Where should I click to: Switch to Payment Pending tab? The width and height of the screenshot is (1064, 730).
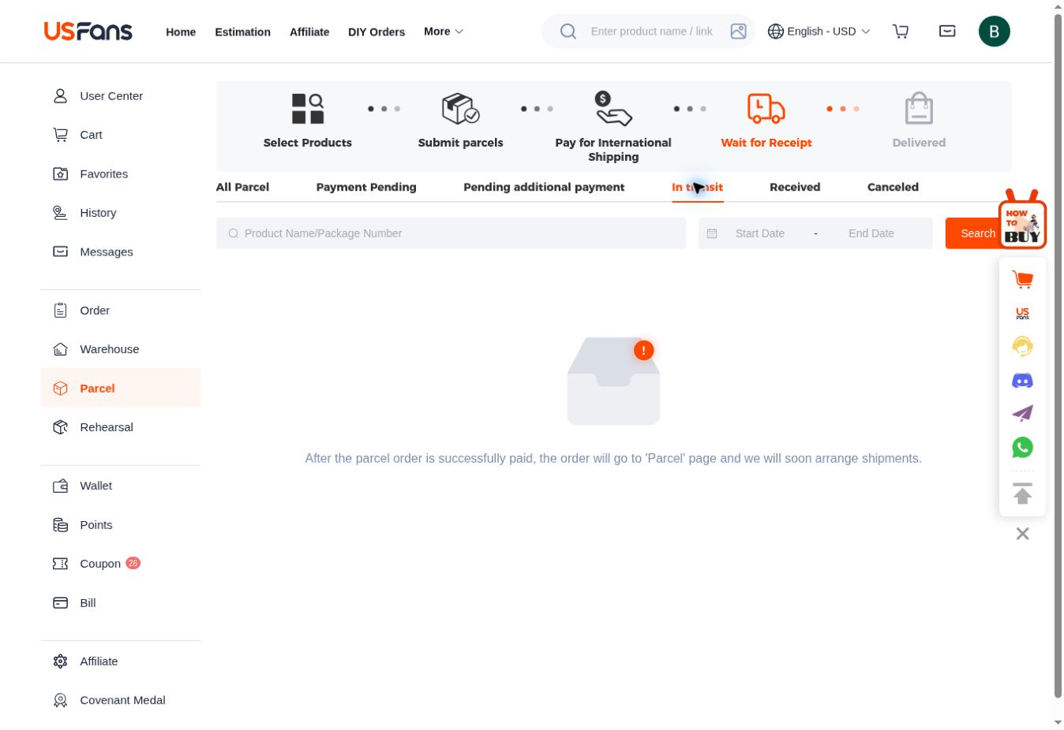366,187
